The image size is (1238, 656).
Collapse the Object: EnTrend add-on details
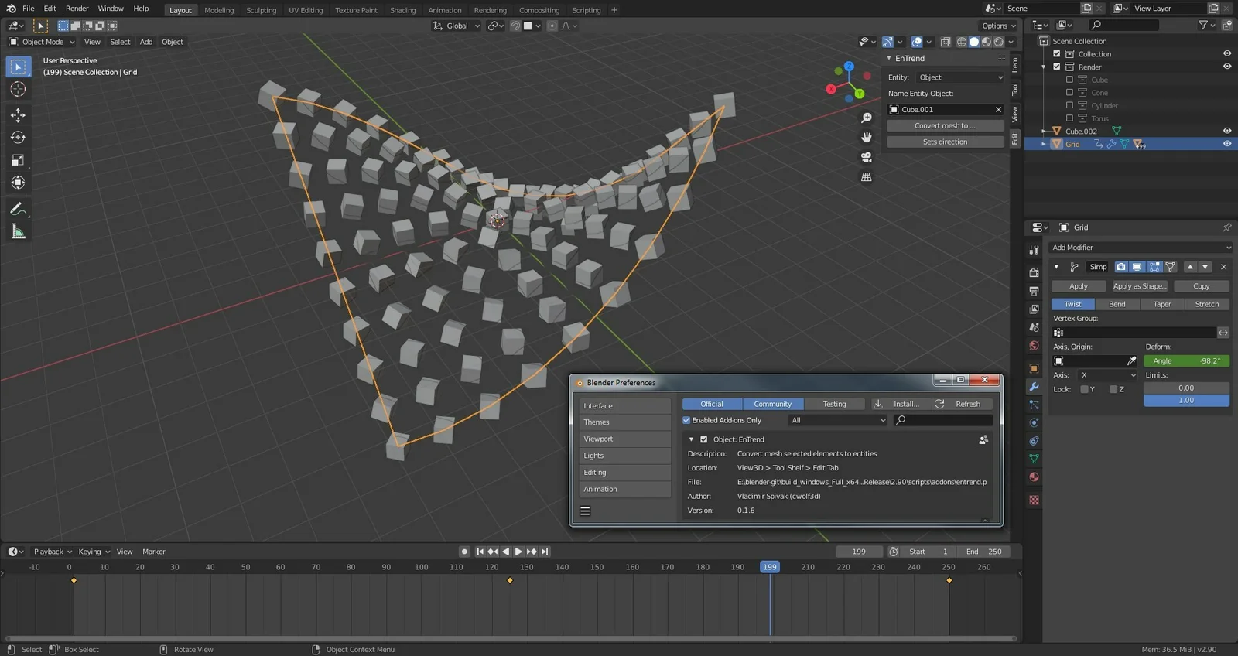tap(691, 439)
